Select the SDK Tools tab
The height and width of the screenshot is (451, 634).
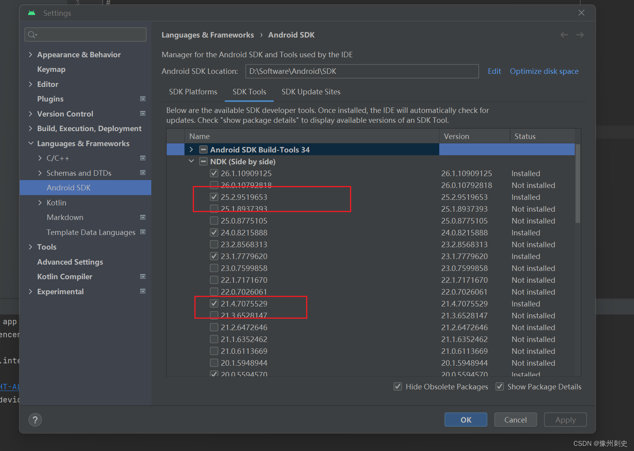pos(249,92)
